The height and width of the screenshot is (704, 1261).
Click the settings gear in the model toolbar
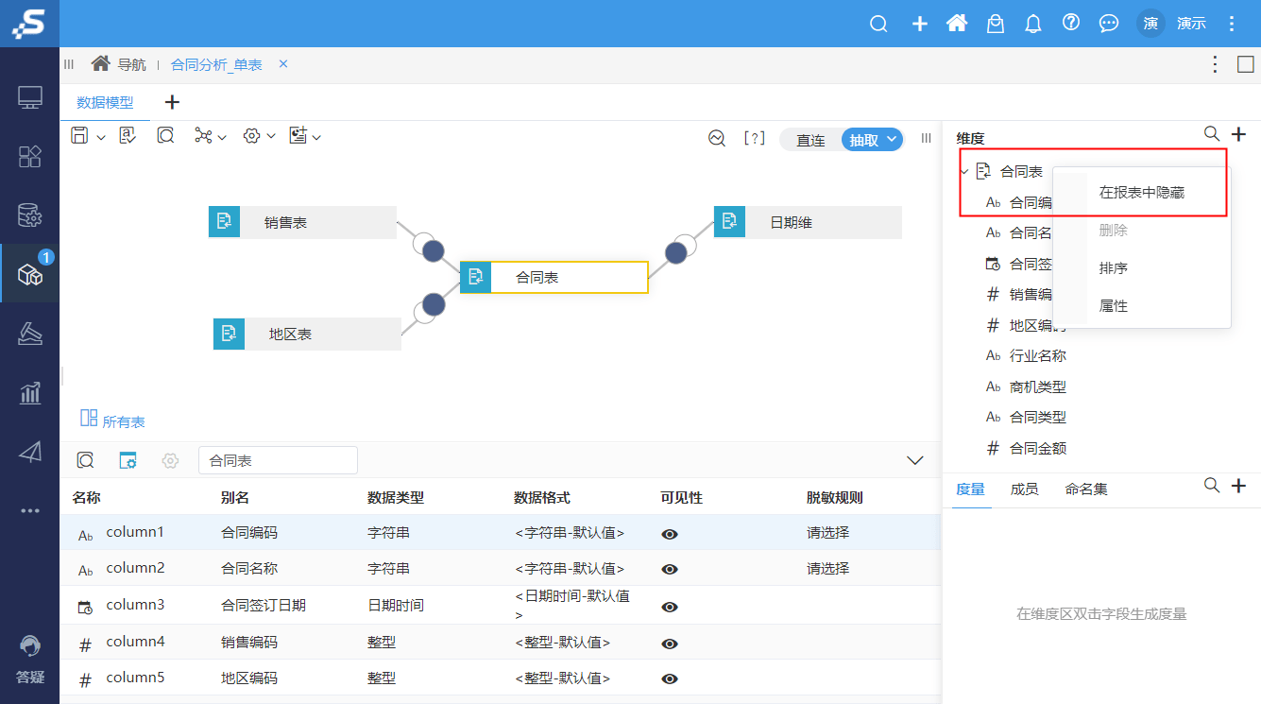click(x=251, y=135)
